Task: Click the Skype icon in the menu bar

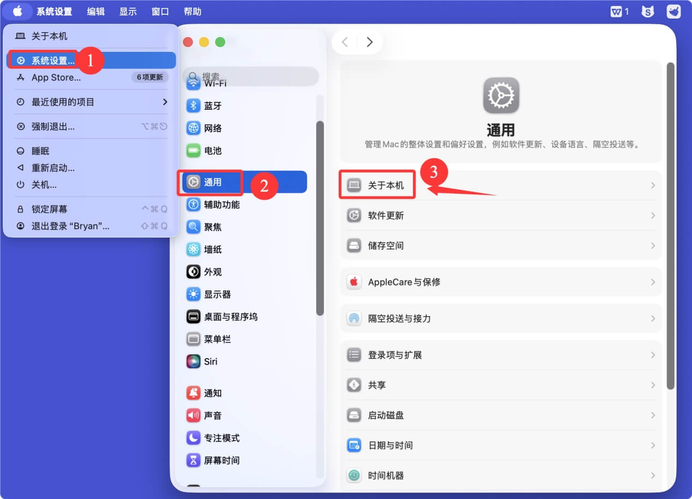Action: (647, 11)
